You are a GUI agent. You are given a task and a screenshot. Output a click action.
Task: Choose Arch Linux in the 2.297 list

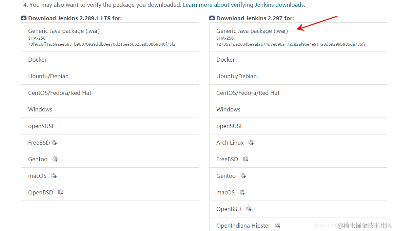(x=298, y=143)
